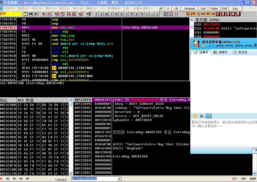Click the orange up-down arrows plugin icon
Screen dimensions: 257x182
point(193,14)
